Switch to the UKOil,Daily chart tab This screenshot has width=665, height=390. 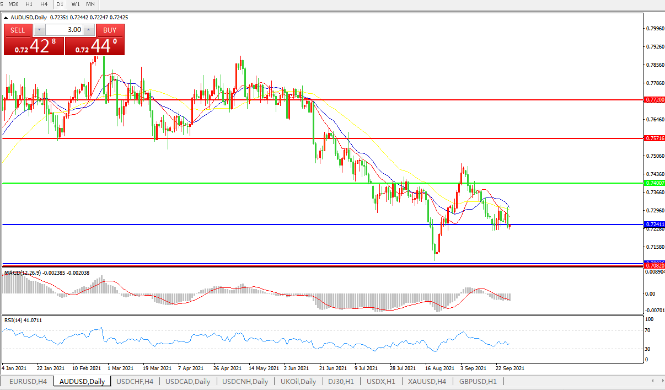298,381
